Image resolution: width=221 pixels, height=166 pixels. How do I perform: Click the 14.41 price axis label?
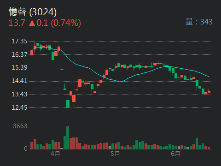(x=19, y=81)
